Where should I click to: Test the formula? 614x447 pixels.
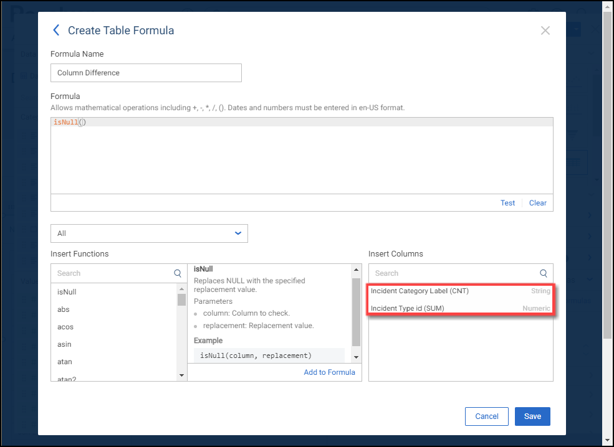[x=507, y=203]
